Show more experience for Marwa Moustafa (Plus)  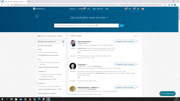pyautogui.click(x=79, y=52)
